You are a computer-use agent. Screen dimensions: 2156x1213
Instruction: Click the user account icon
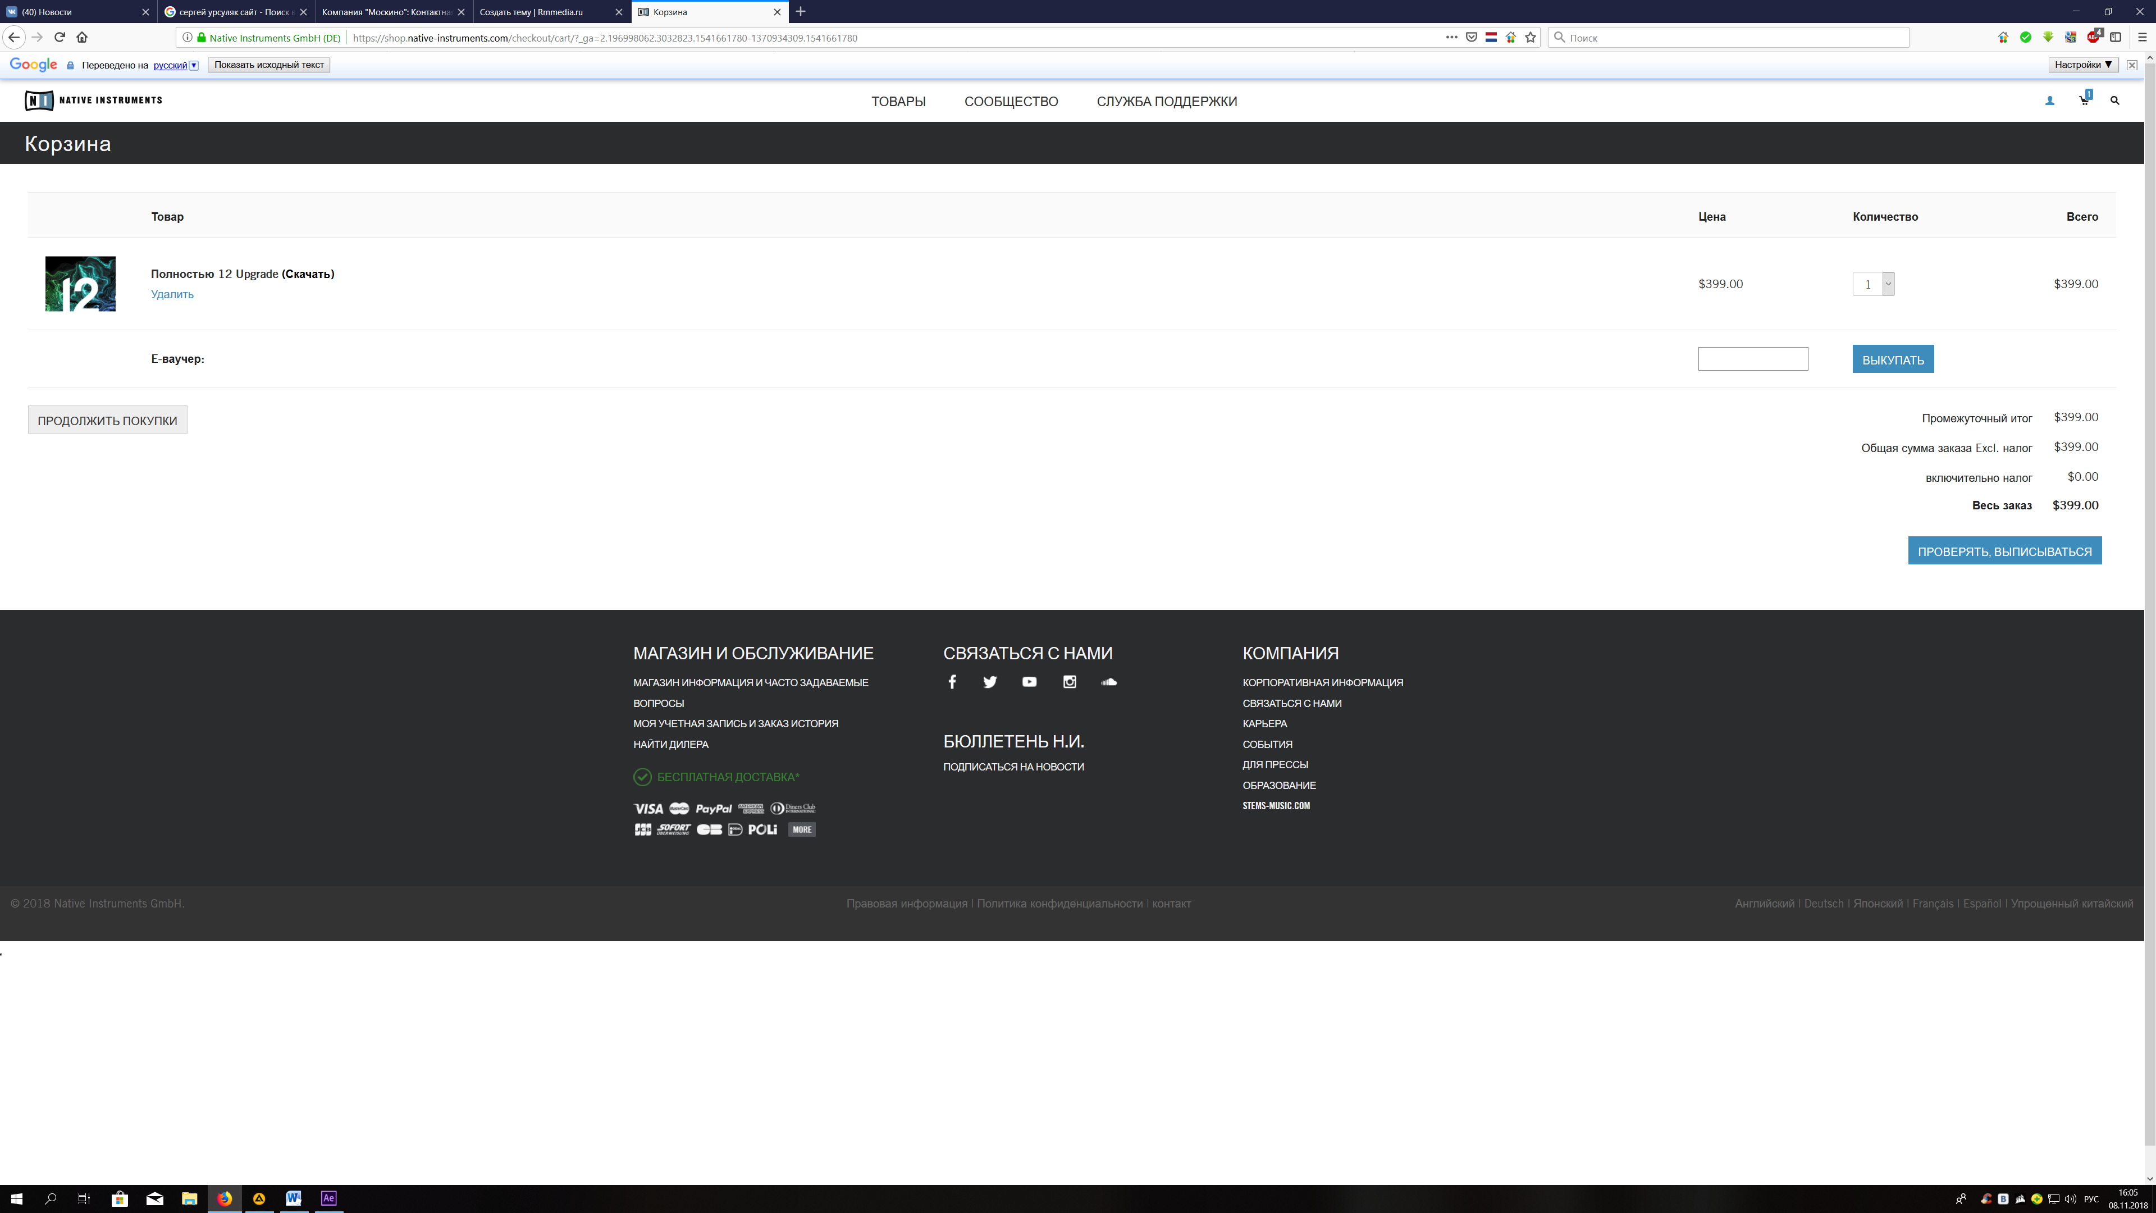coord(2050,101)
